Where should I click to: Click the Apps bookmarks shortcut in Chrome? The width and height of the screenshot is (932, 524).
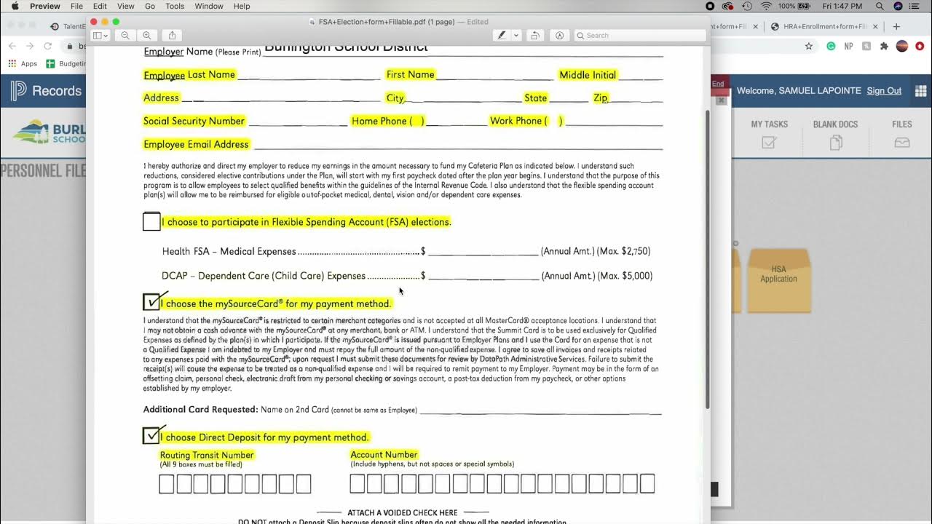[x=23, y=63]
